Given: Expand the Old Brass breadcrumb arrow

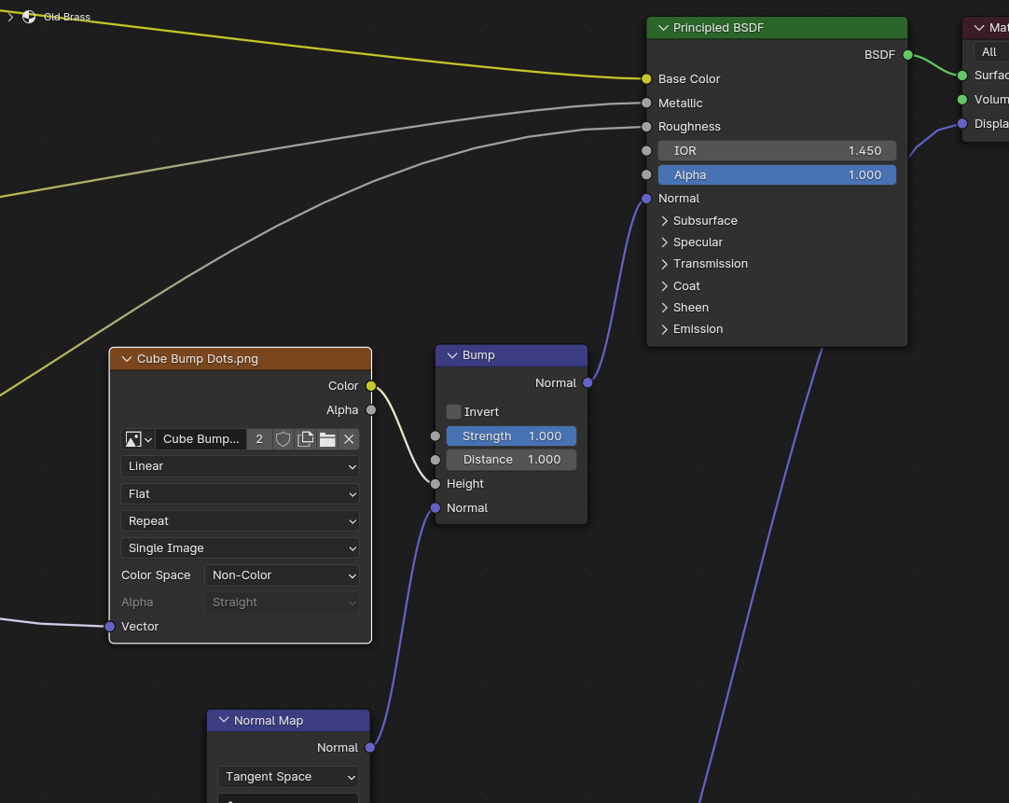Looking at the screenshot, I should click(x=10, y=17).
